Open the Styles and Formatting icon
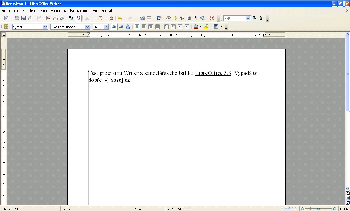 6,27
